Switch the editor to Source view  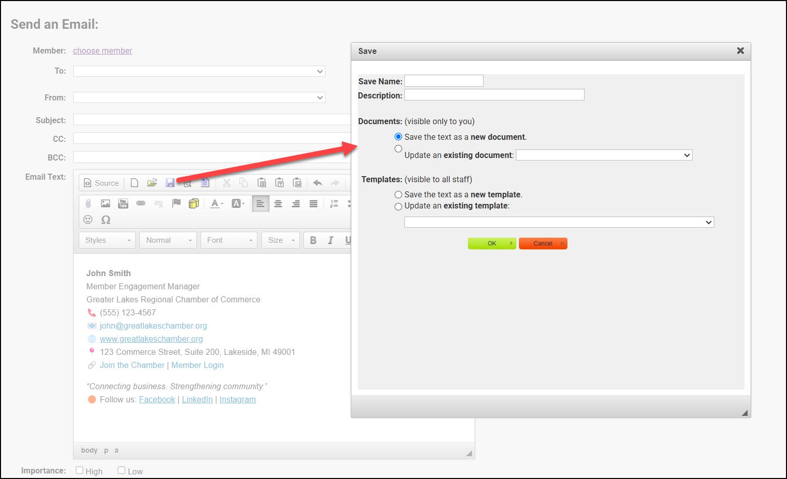101,183
